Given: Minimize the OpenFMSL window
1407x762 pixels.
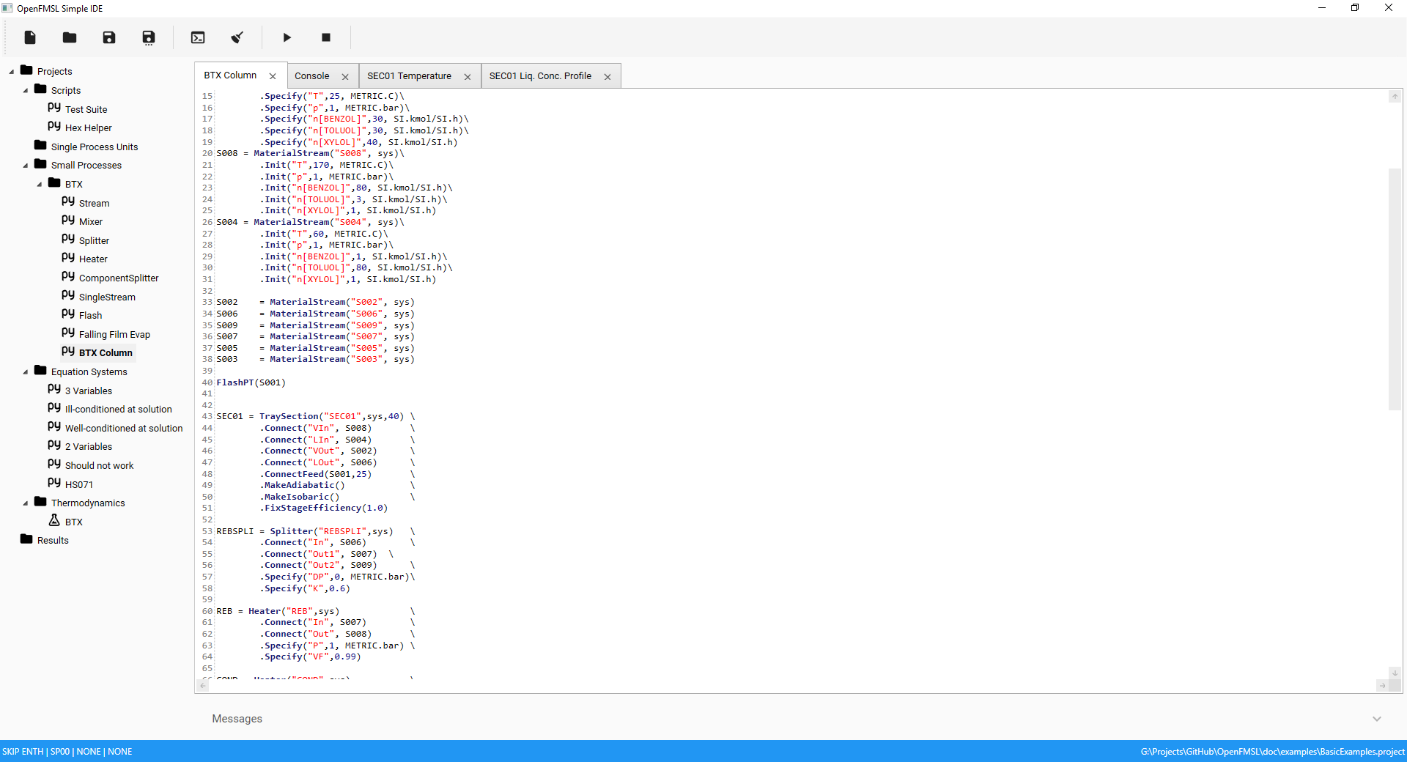Looking at the screenshot, I should (x=1322, y=8).
